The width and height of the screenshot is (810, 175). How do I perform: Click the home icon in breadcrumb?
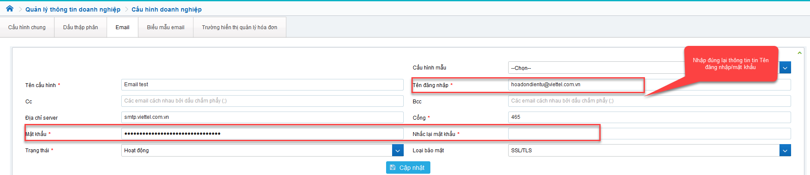click(9, 9)
